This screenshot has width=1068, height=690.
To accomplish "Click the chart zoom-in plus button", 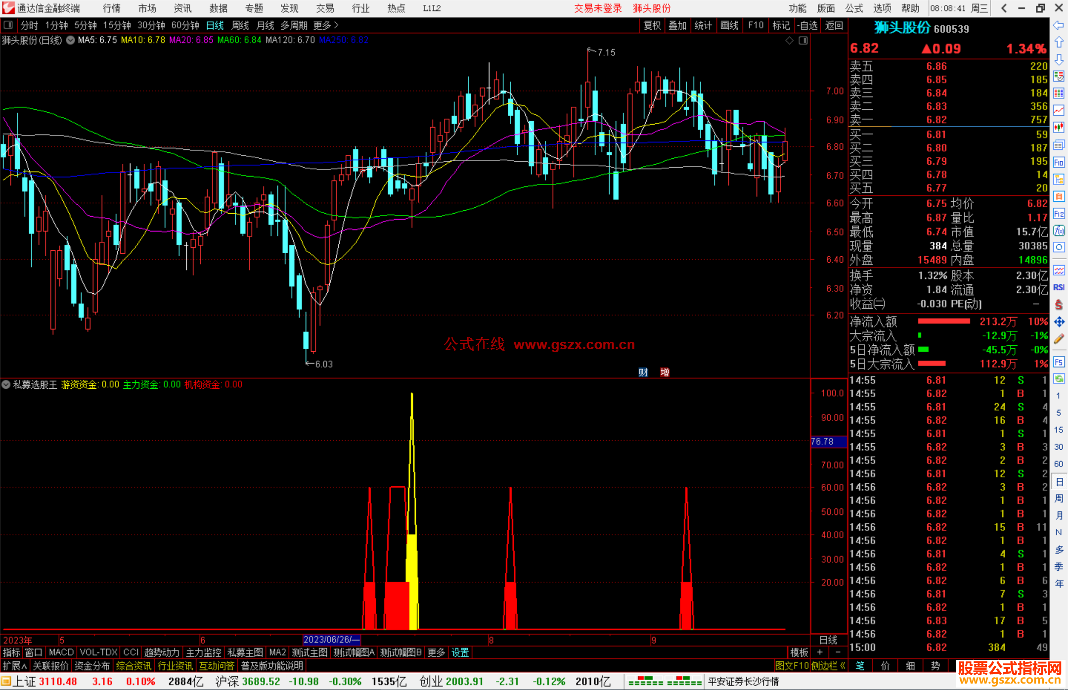I will point(819,652).
